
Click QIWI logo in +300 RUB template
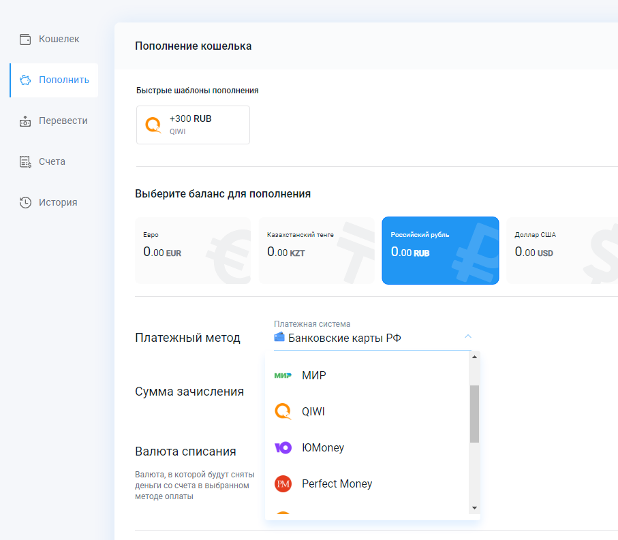click(x=153, y=125)
